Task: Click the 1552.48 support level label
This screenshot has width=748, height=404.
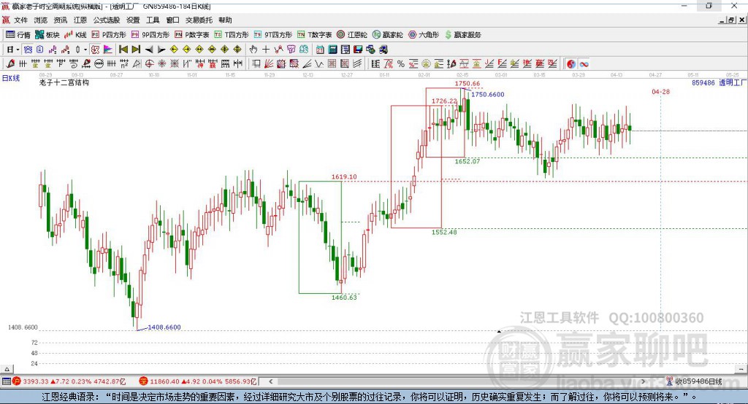Action: (x=444, y=232)
